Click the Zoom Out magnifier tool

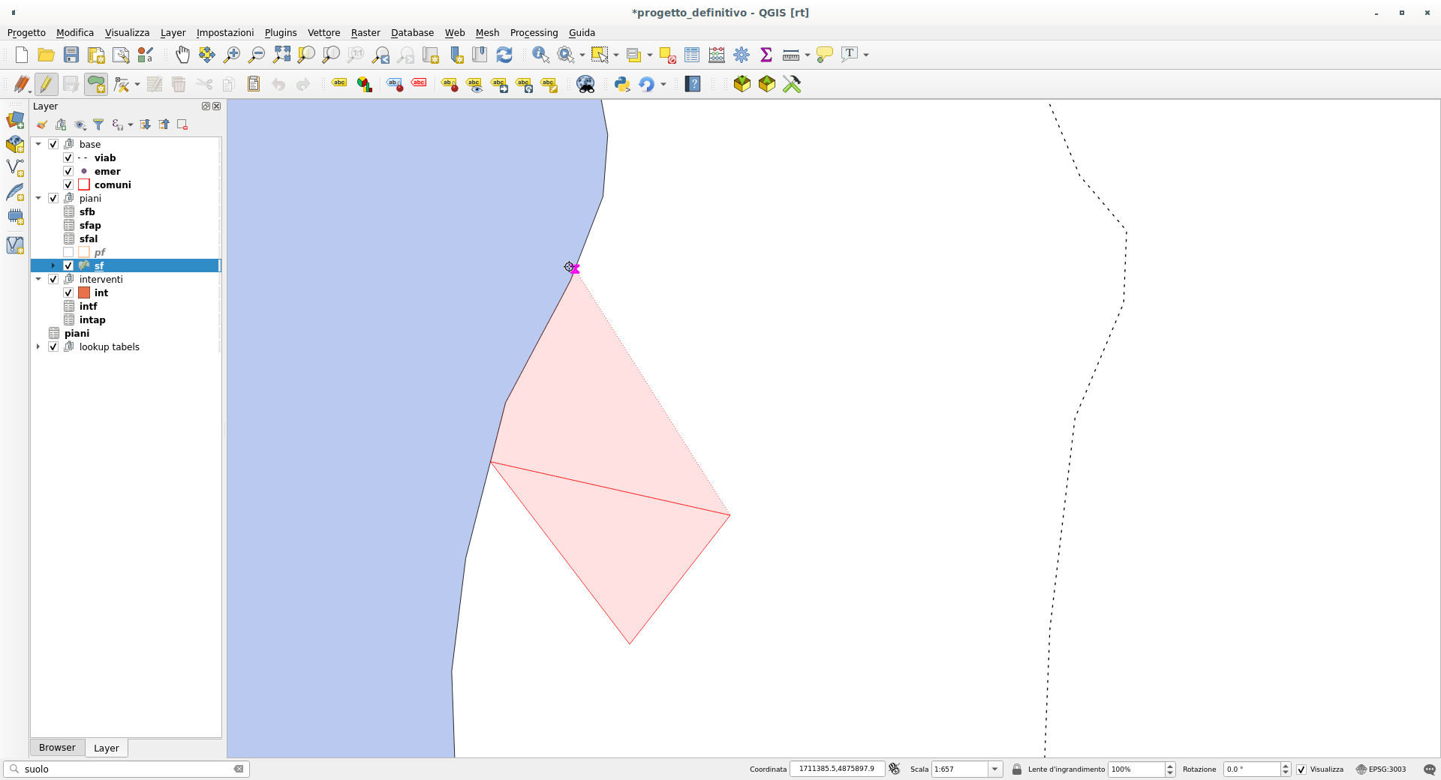257,55
